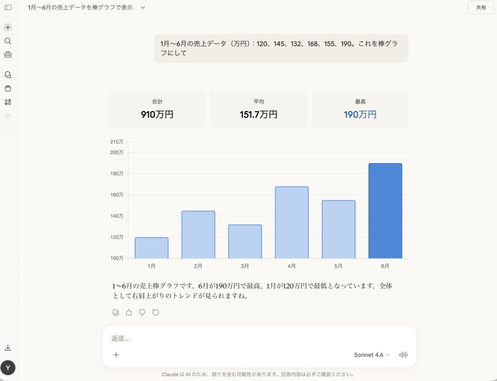Copy the response with copy icon
This screenshot has height=381, width=497.
(x=116, y=312)
